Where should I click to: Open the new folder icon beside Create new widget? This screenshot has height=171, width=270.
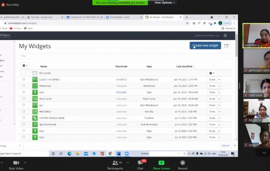226,45
